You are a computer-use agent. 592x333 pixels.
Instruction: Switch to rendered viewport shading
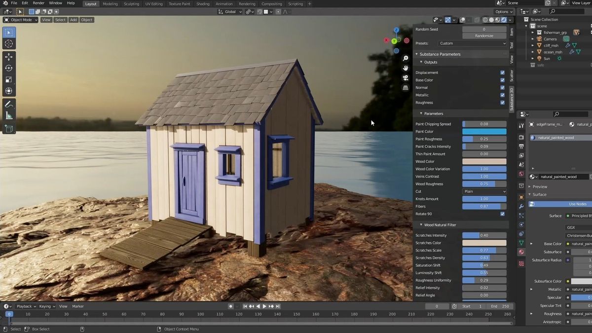pyautogui.click(x=503, y=20)
